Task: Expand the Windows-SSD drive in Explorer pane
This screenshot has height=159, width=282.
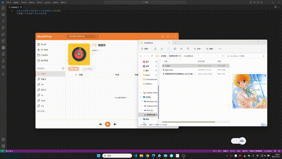Action: (x=141, y=102)
